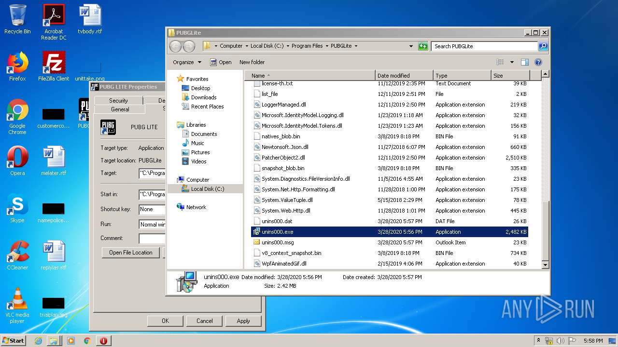
Task: Show hidden system tray icons
Action: (x=538, y=341)
